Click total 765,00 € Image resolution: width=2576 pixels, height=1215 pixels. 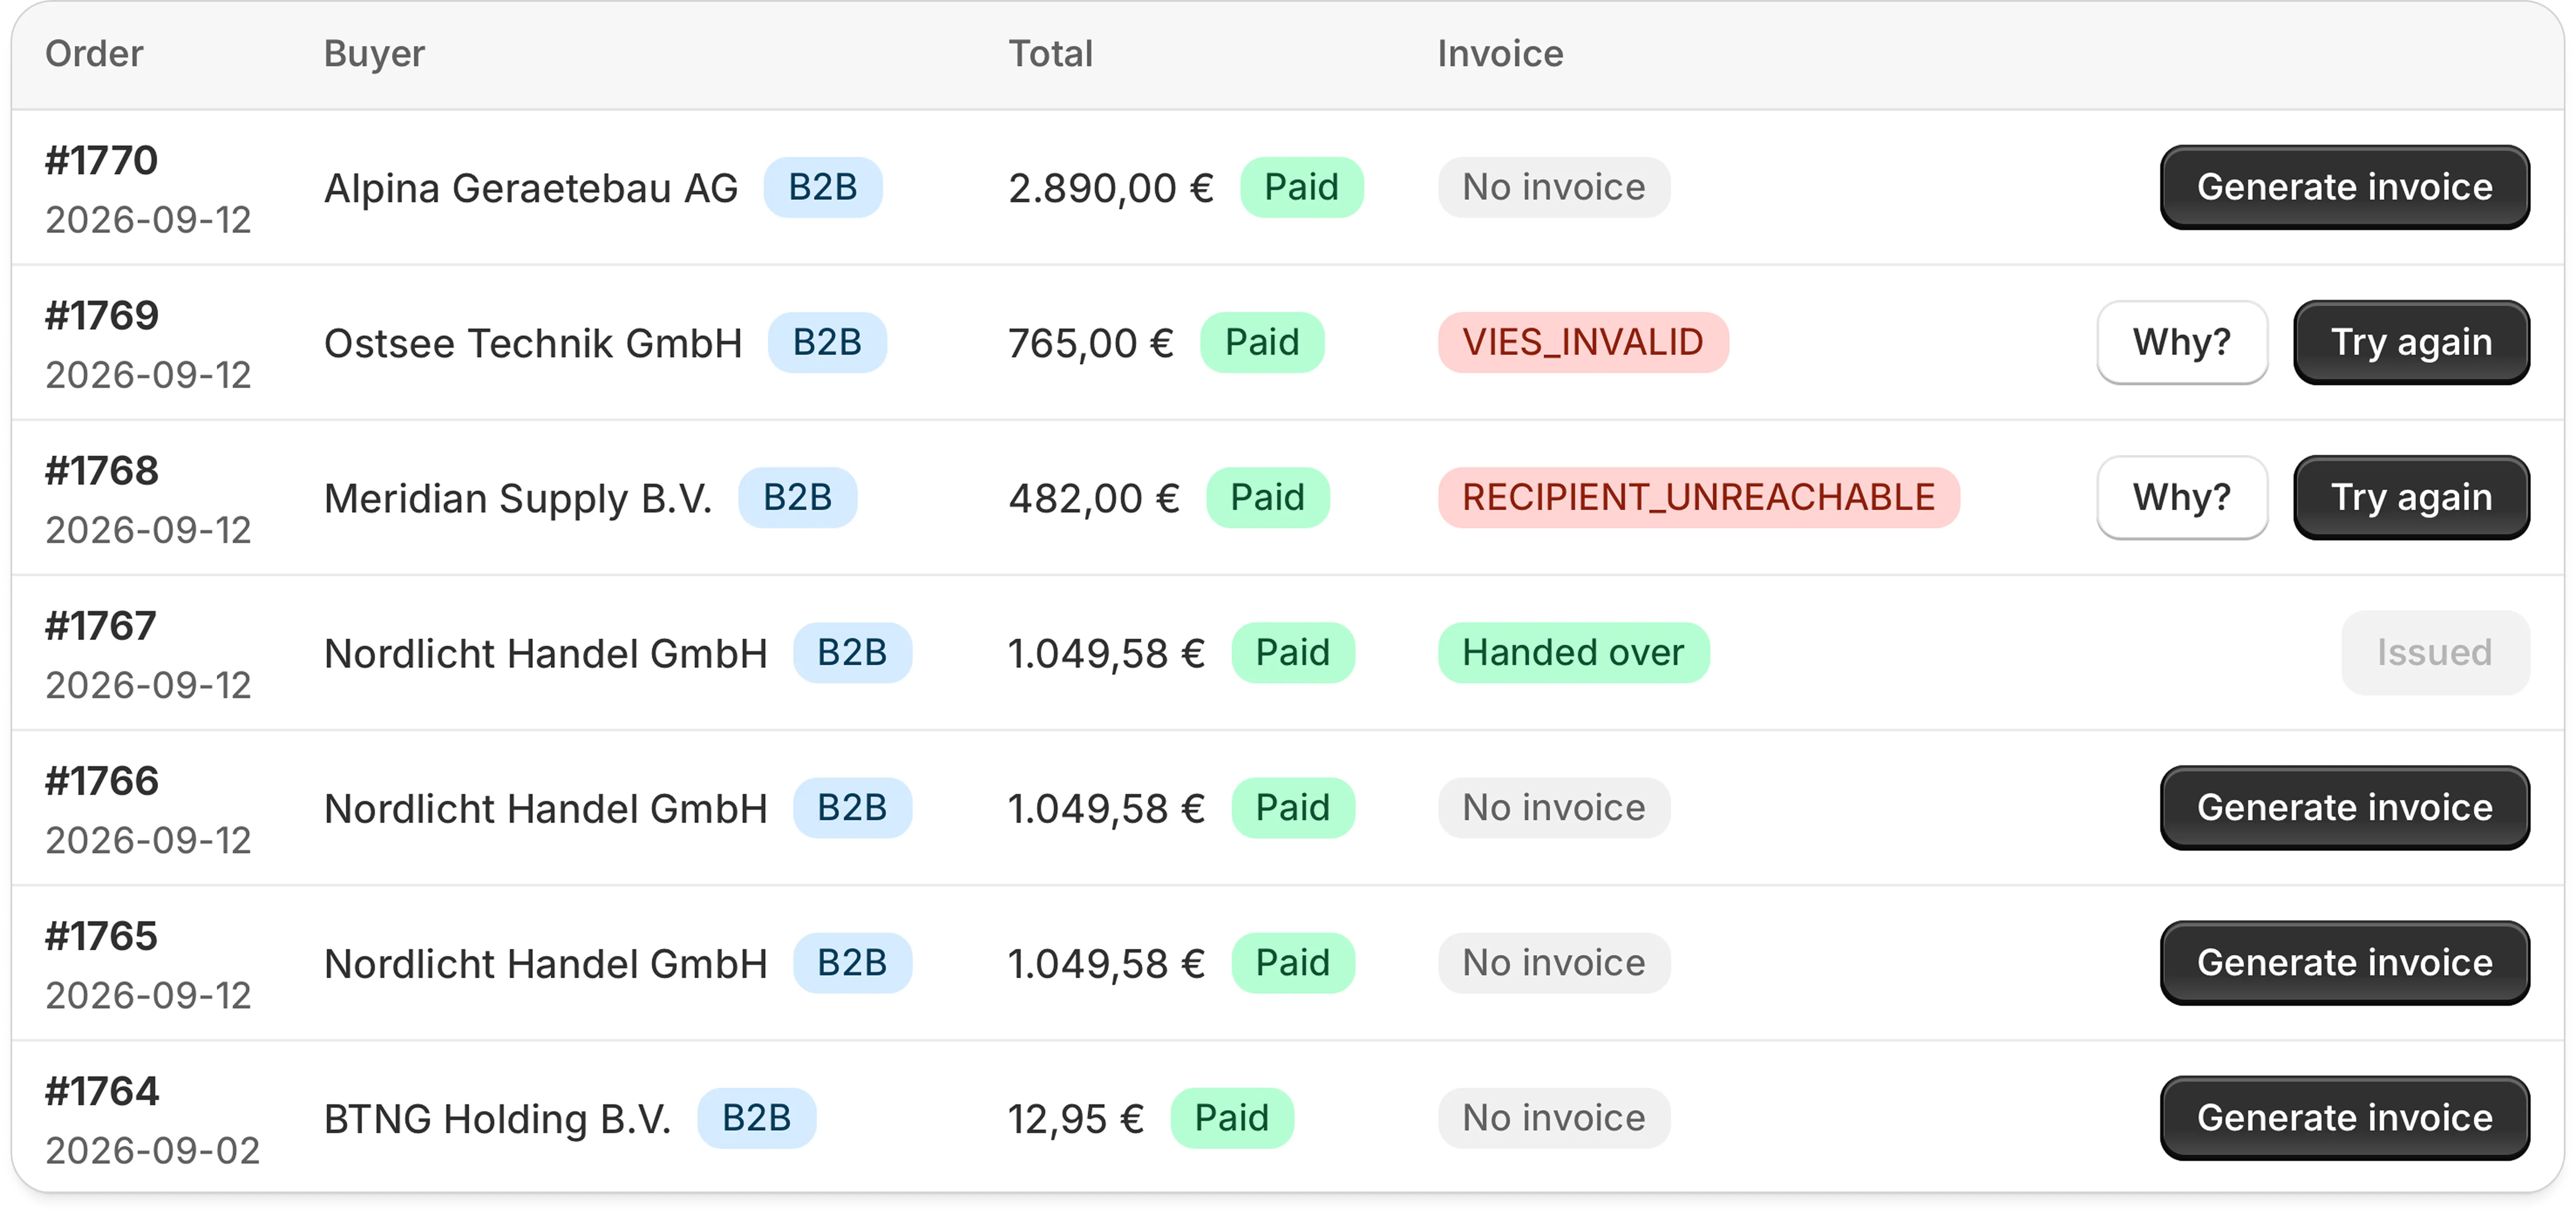(x=1091, y=343)
